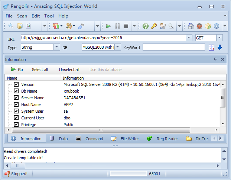
Task: Open menu bar options arrow at right
Action: [x=225, y=16]
